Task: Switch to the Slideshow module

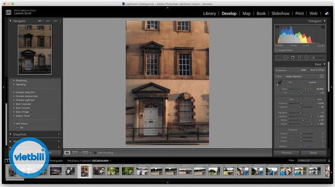Action: click(280, 13)
